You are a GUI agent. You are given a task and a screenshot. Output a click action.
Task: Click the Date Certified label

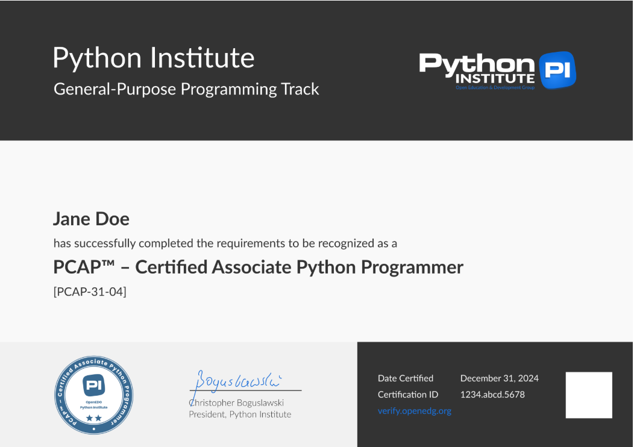tap(405, 378)
